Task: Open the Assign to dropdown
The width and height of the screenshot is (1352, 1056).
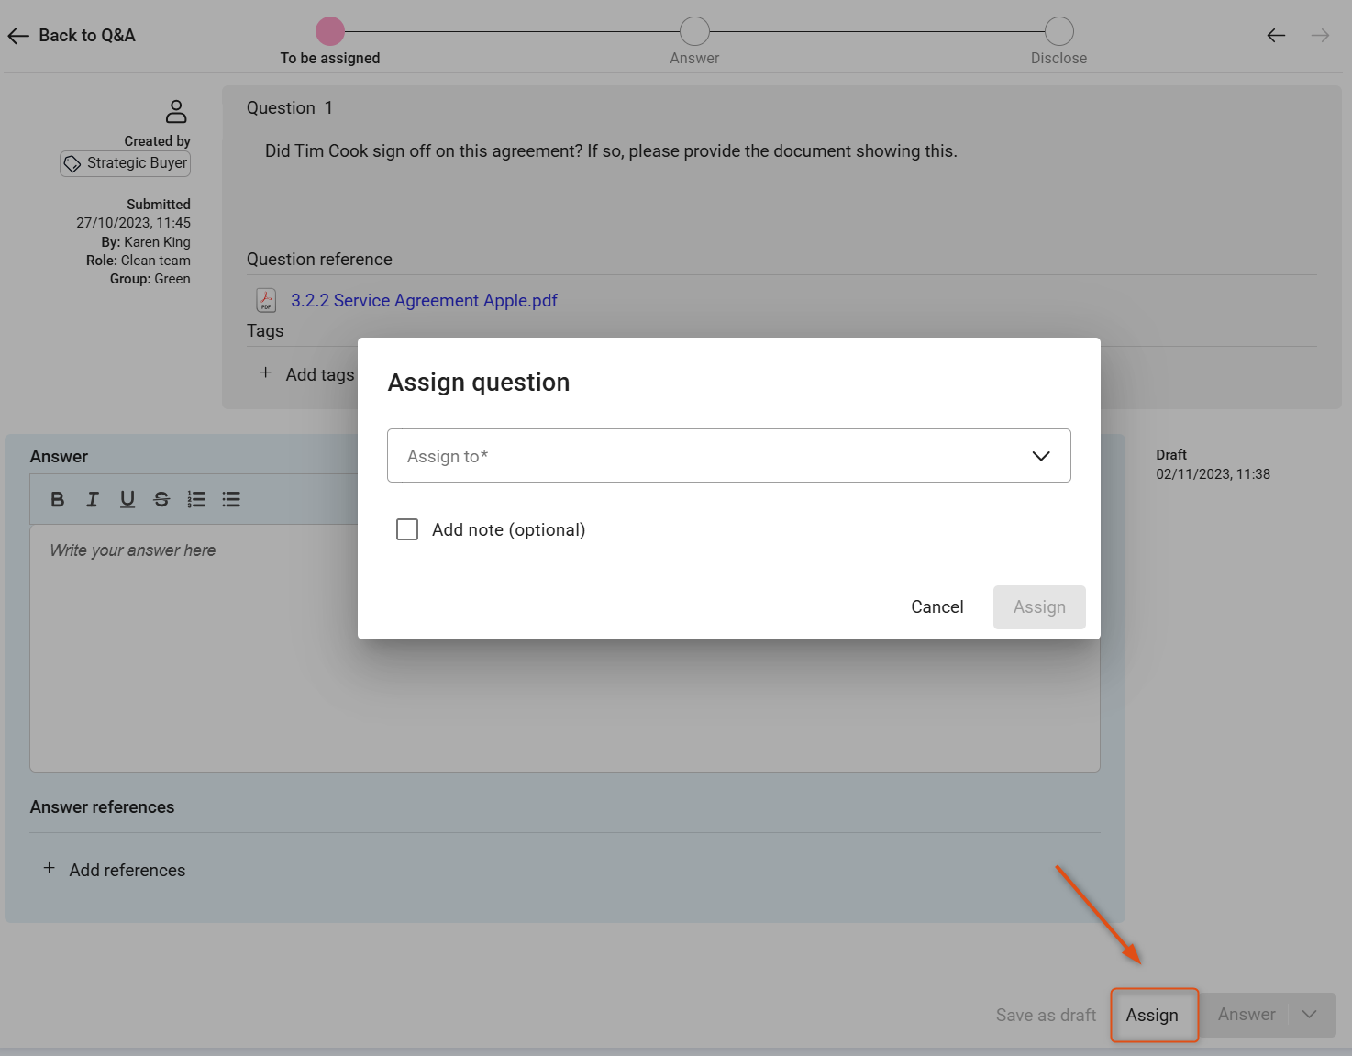Action: pyautogui.click(x=729, y=456)
